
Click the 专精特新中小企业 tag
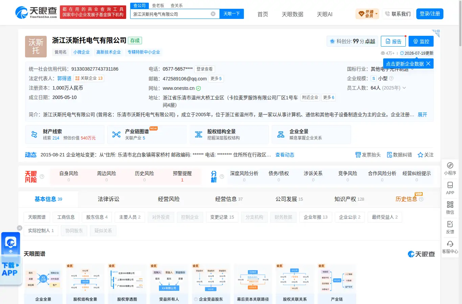coord(144,52)
